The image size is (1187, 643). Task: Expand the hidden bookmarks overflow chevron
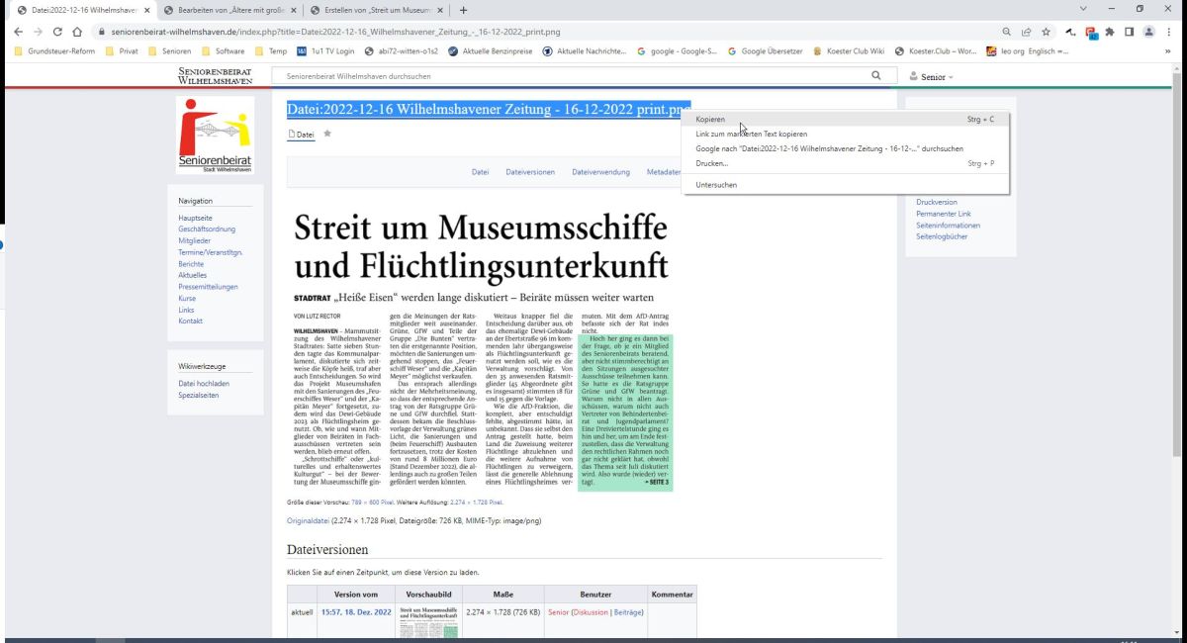[1168, 51]
